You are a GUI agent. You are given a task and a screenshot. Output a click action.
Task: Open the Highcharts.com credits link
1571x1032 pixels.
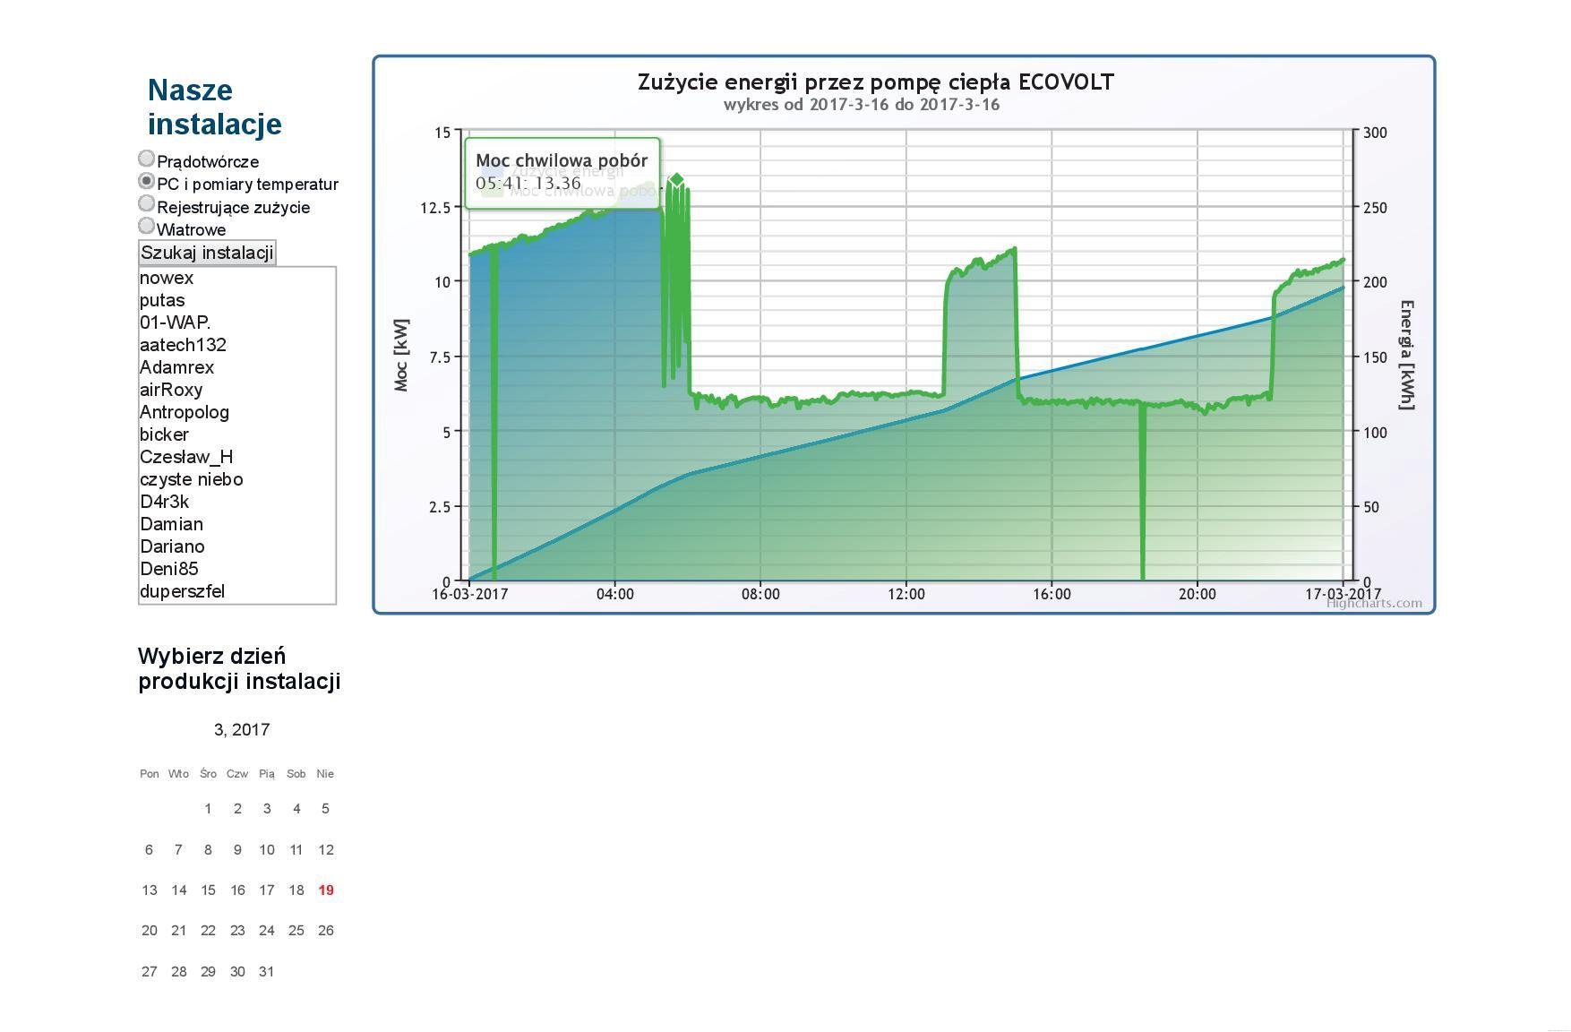click(1374, 603)
